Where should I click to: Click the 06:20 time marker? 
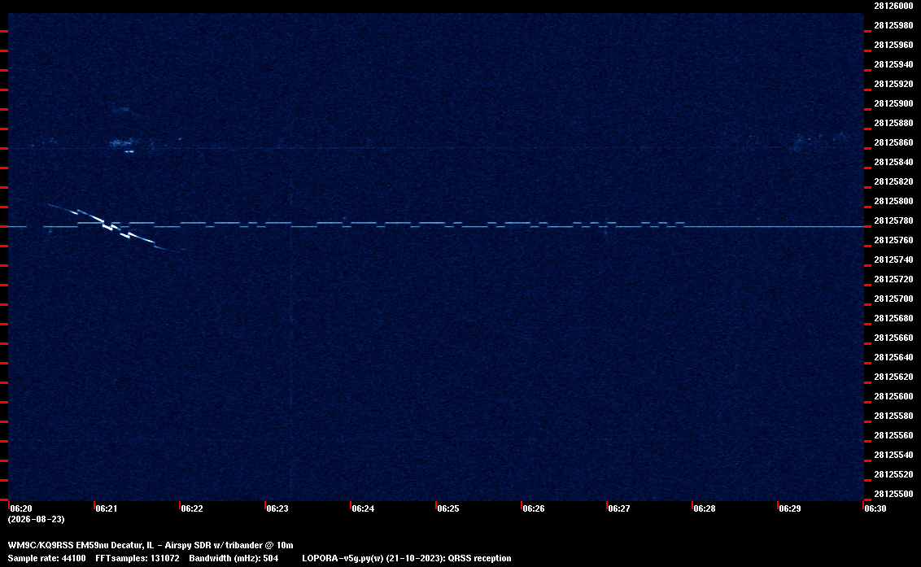(x=21, y=508)
